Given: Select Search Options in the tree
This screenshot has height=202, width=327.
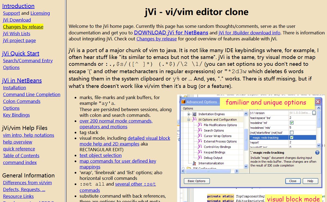Looking at the screenshot, I should pyautogui.click(x=214, y=130).
